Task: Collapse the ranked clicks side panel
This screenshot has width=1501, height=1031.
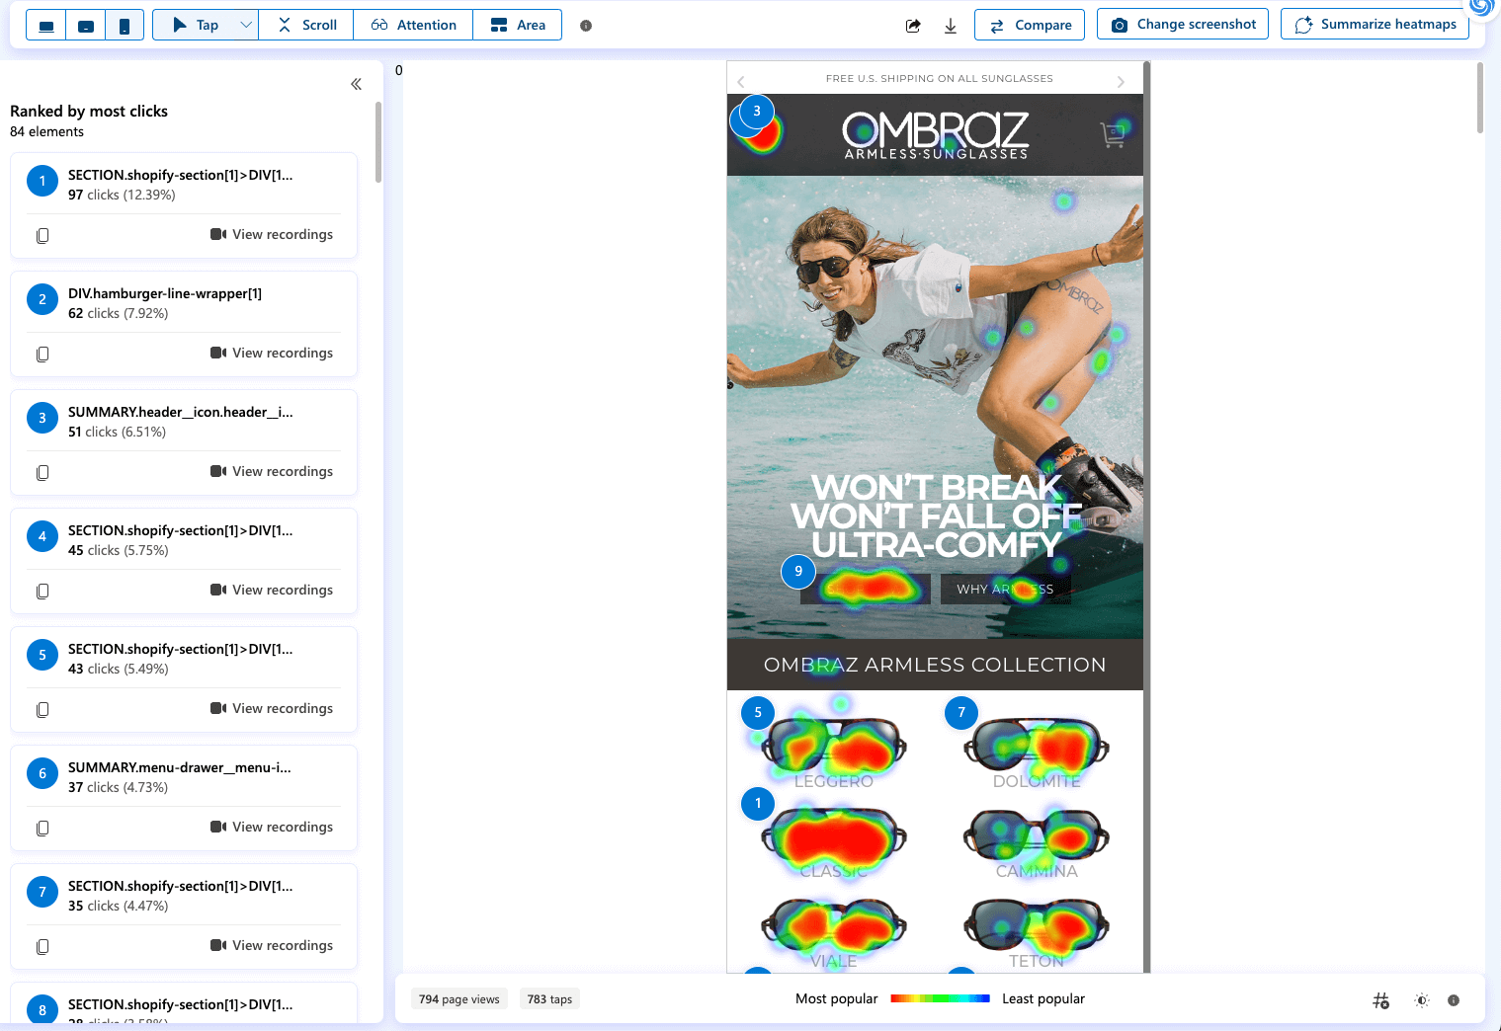Action: coord(356,84)
